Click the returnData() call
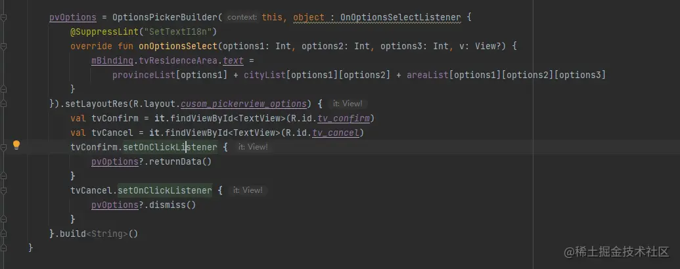This screenshot has width=680, height=269. click(x=181, y=161)
